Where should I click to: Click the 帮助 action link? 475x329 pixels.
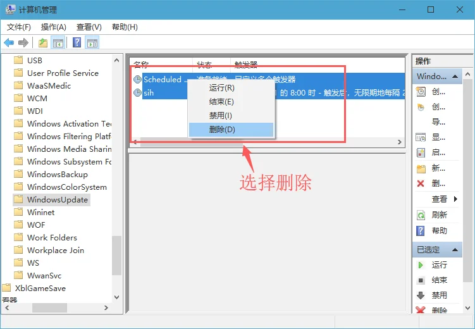439,231
